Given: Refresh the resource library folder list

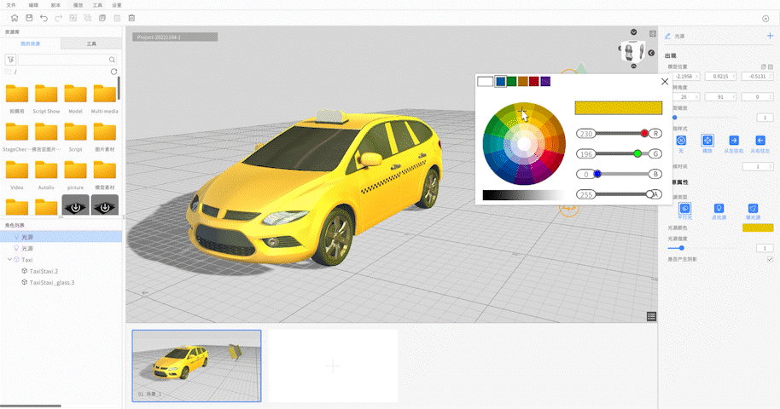Looking at the screenshot, I should (114, 72).
